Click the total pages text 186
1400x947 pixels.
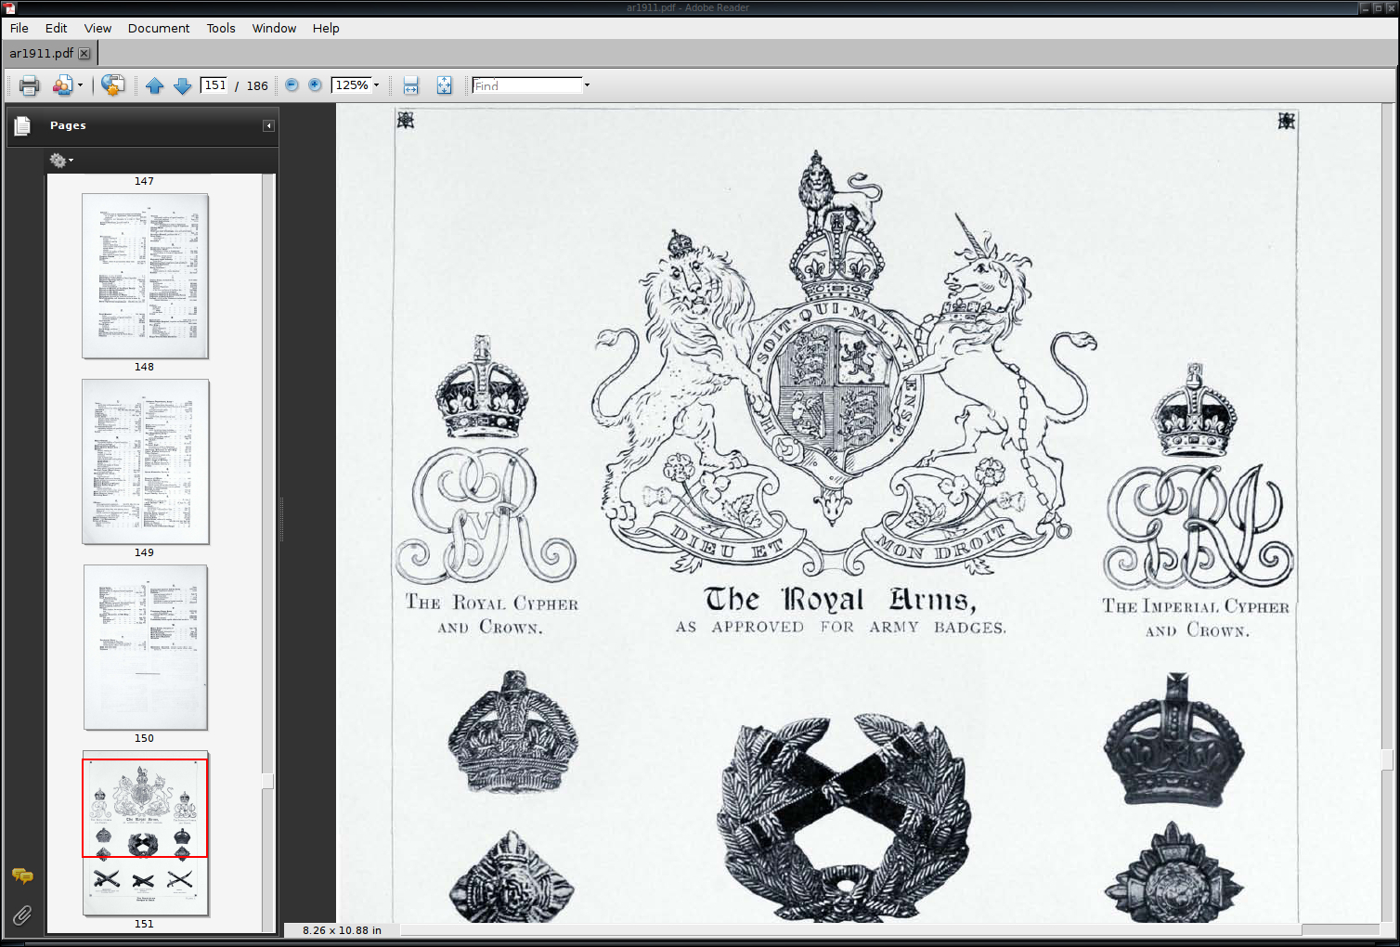(x=257, y=85)
